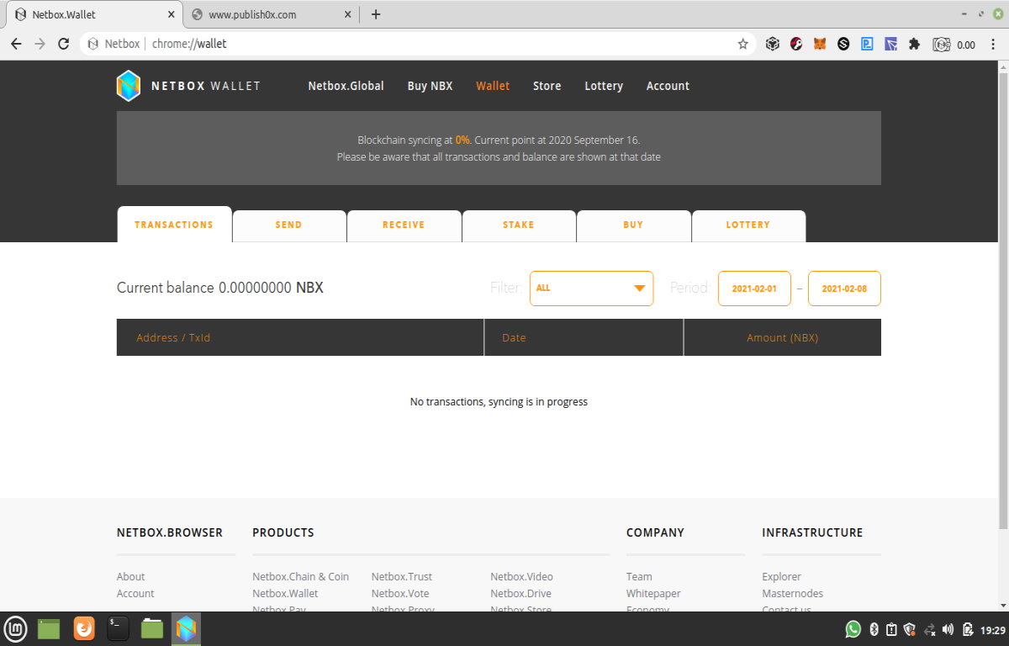This screenshot has height=646, width=1009.
Task: Click the Netbox Wallet hexagon logo
Action: click(x=128, y=86)
